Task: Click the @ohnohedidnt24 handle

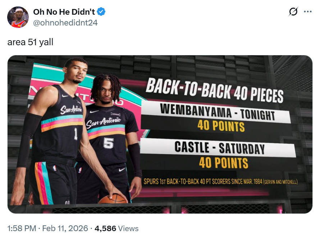Action: point(65,23)
